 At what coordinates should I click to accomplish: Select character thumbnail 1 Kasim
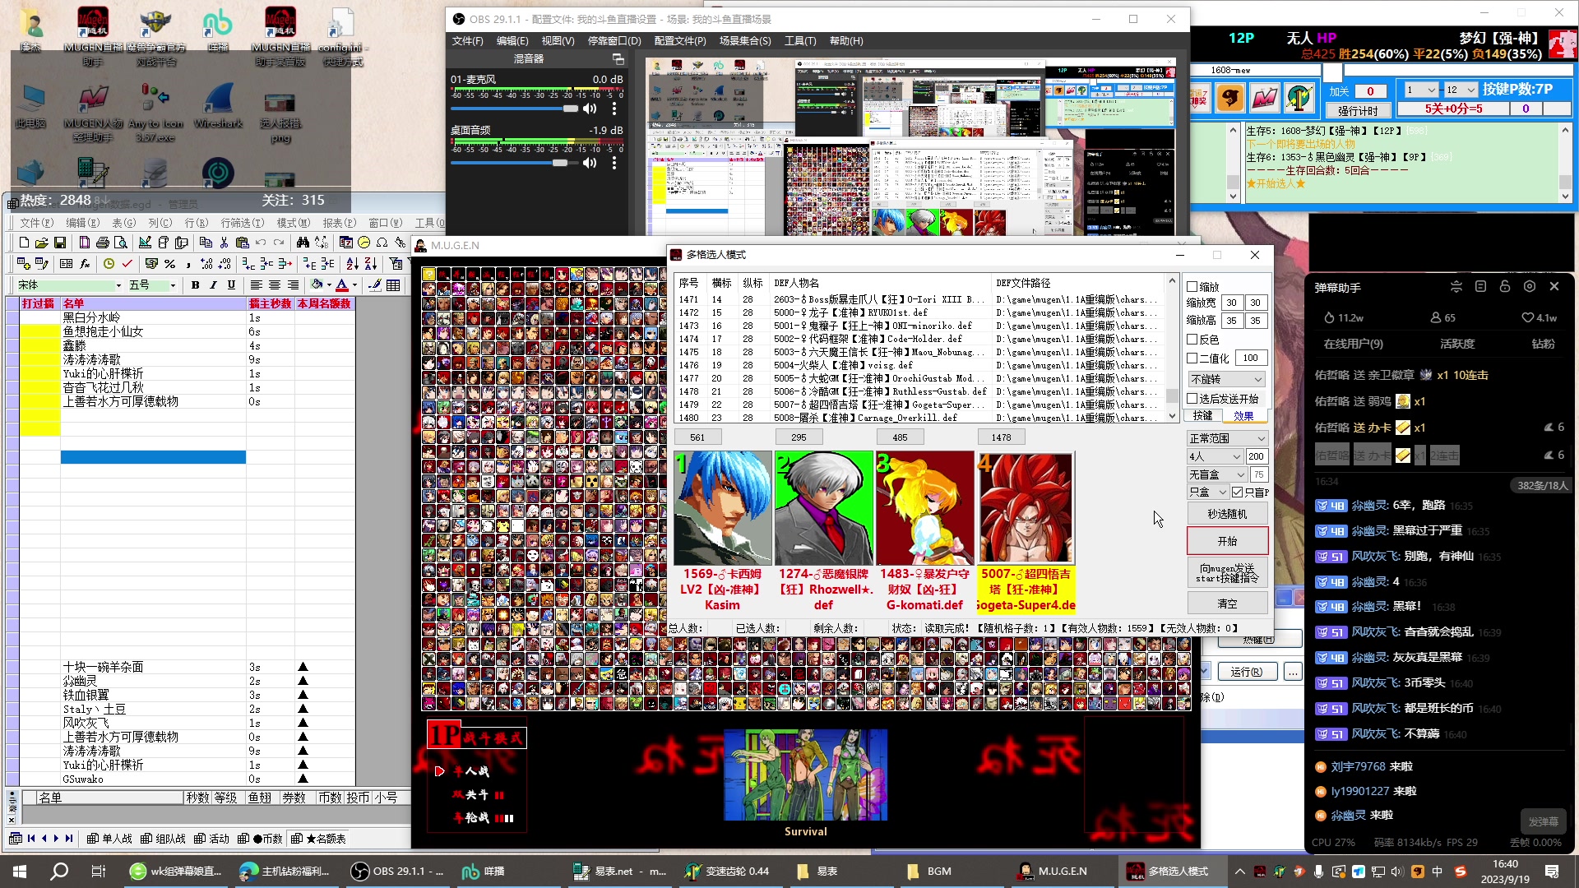point(723,507)
